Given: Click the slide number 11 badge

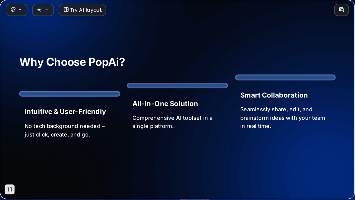Looking at the screenshot, I should pyautogui.click(x=10, y=190).
